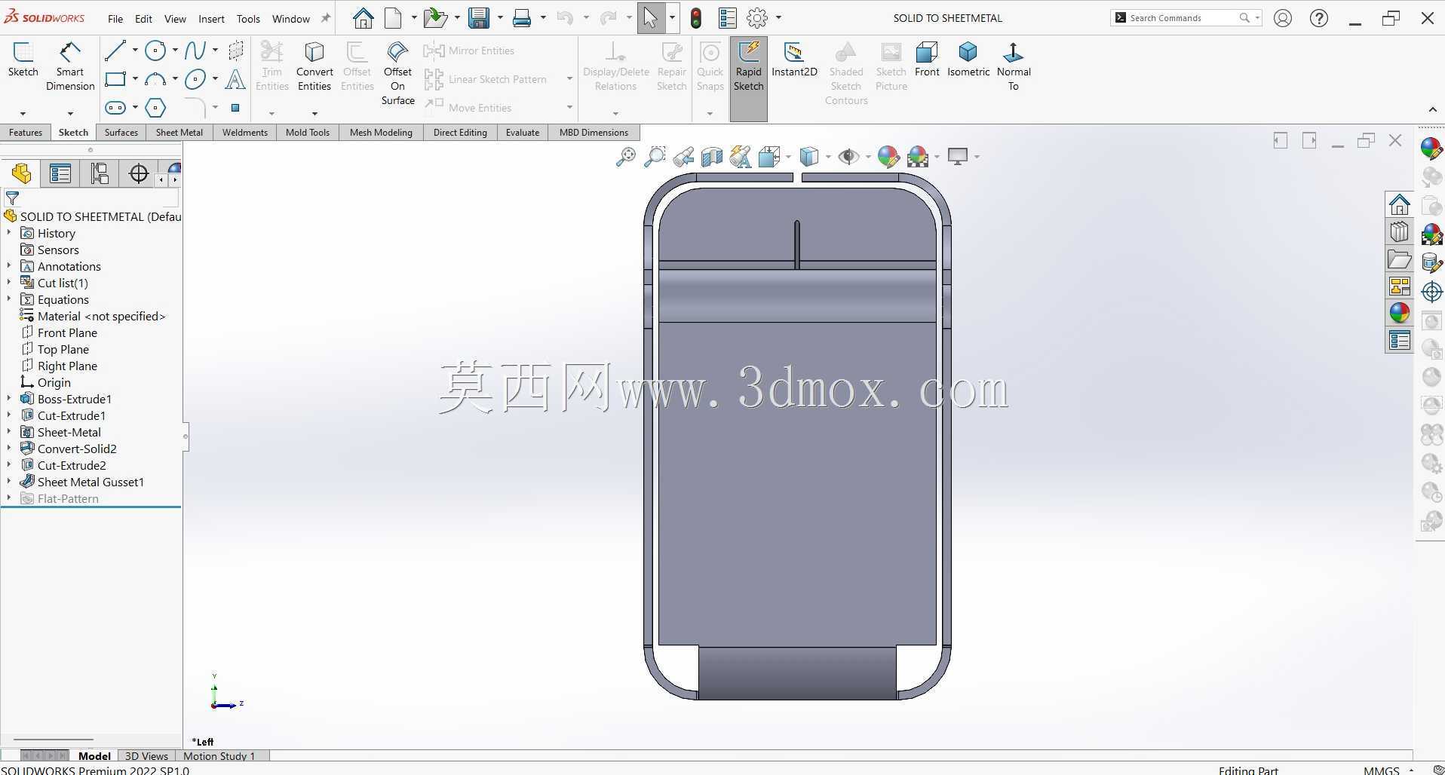Toggle Section View

point(711,157)
